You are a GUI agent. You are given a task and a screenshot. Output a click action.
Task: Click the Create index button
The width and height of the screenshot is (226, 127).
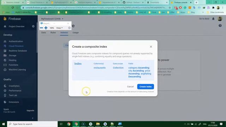tap(145, 86)
